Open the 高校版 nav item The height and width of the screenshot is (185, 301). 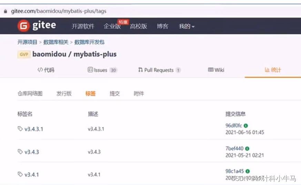[x=138, y=26]
